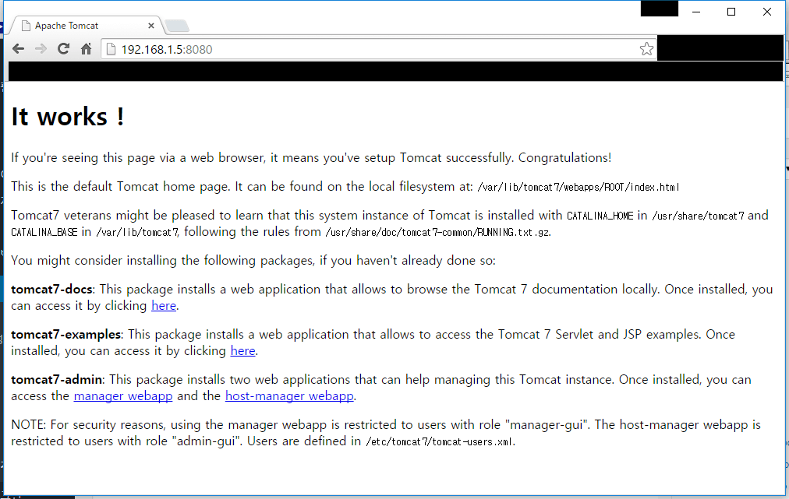
Task: Click the bold 'tomcat7-admin' package name
Action: (x=57, y=380)
